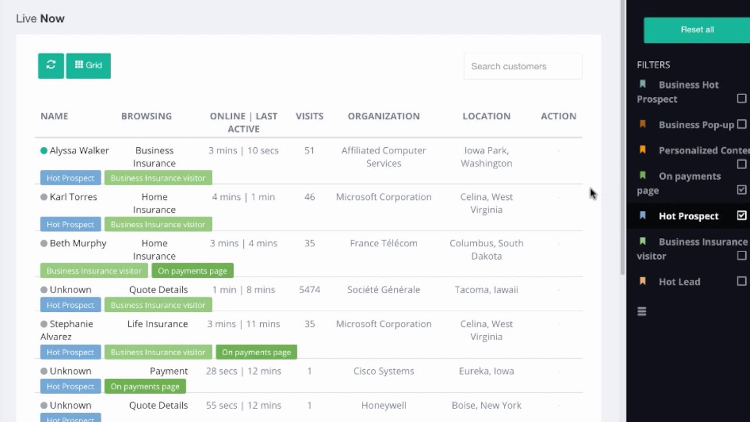Click Beth Murphy's On payments page tag

click(x=192, y=271)
